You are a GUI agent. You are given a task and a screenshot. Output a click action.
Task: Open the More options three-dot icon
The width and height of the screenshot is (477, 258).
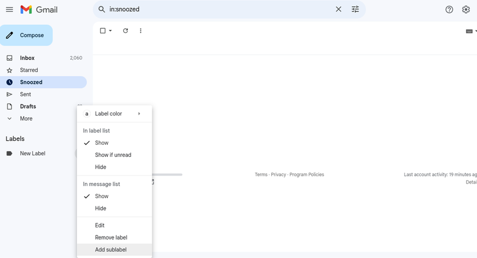(140, 31)
